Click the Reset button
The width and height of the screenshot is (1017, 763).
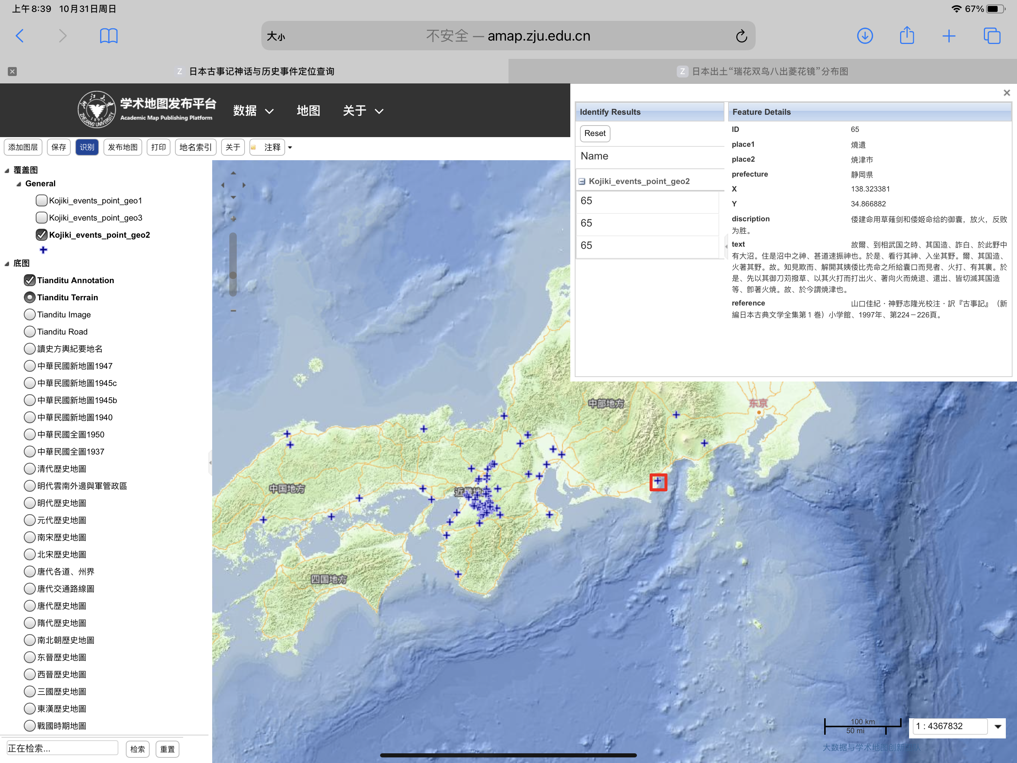(x=594, y=133)
